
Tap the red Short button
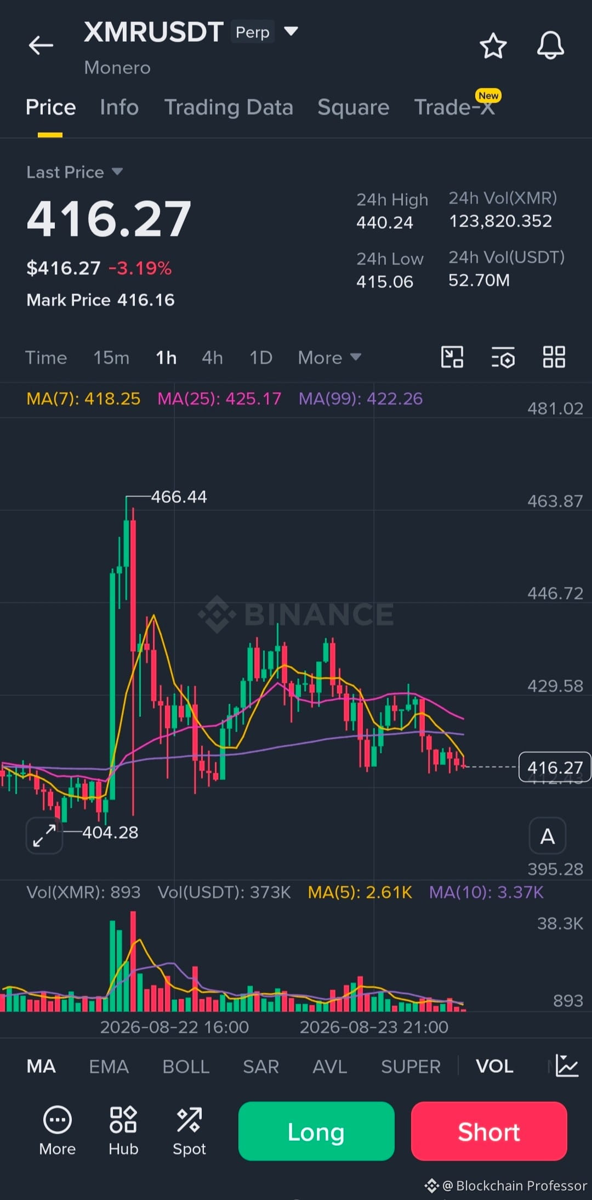point(489,1131)
